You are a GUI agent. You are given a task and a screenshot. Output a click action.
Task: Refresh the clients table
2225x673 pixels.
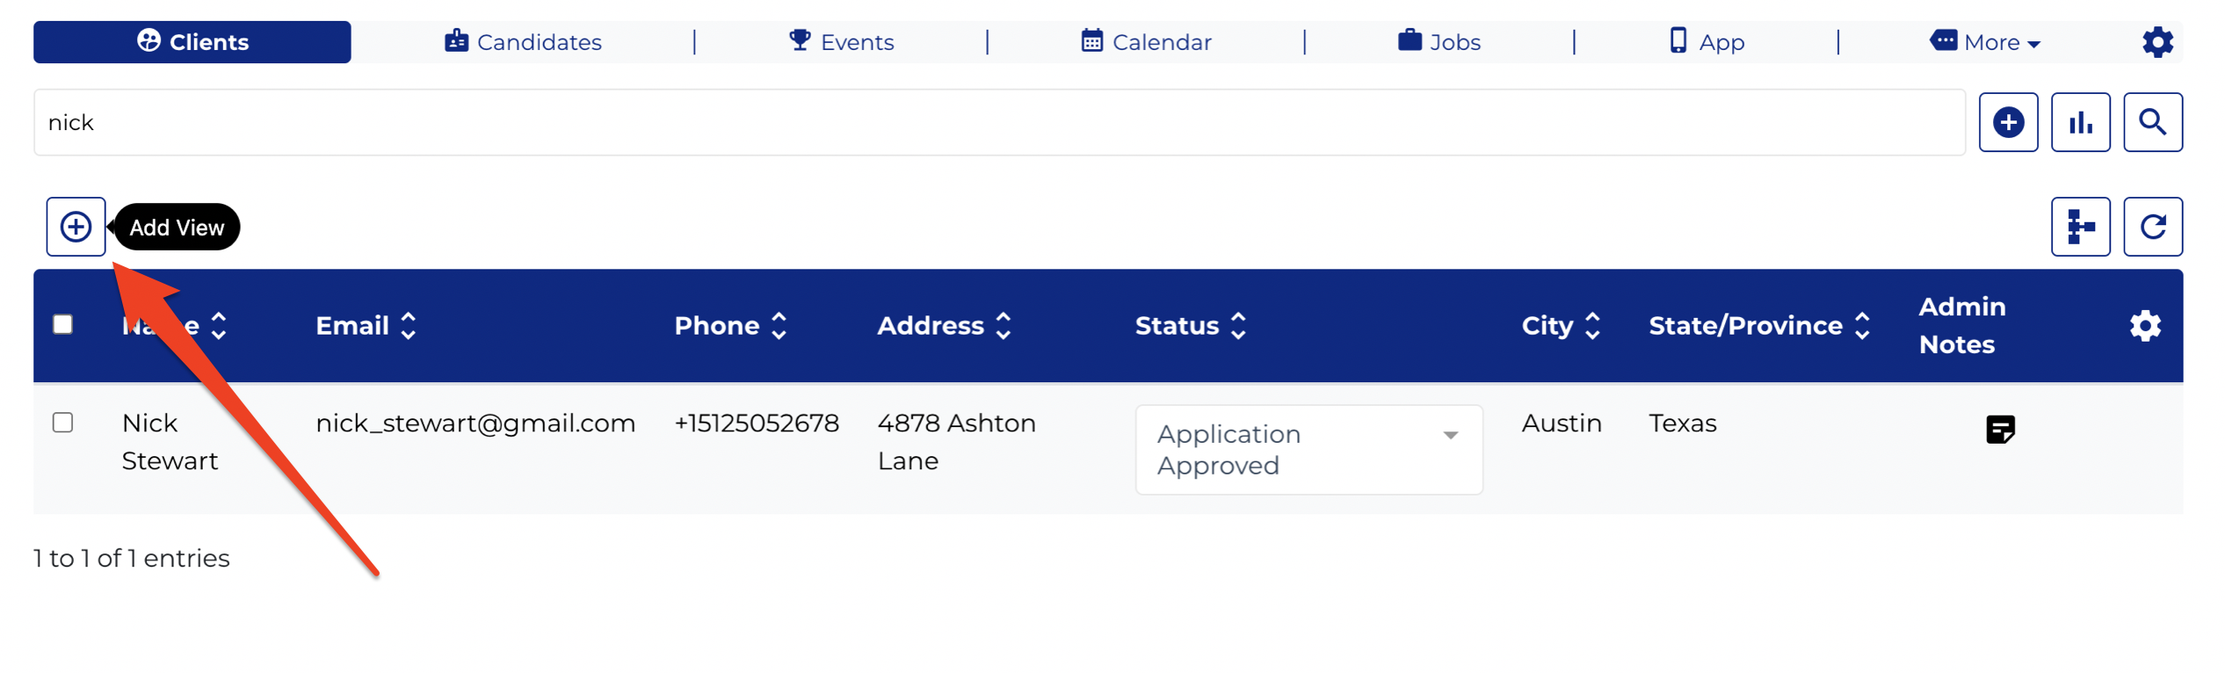click(2152, 227)
